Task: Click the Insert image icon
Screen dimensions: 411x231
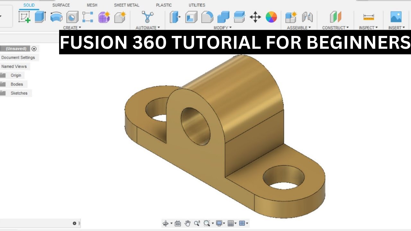Action: (x=396, y=17)
